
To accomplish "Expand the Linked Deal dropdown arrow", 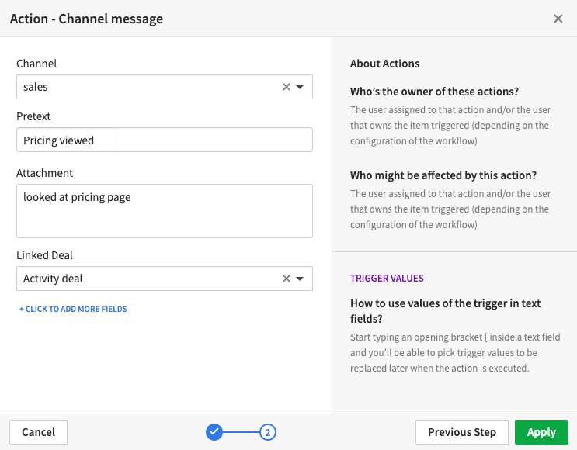I will (300, 279).
